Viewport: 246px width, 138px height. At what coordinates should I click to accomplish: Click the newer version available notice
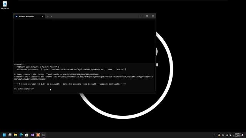point(70,84)
